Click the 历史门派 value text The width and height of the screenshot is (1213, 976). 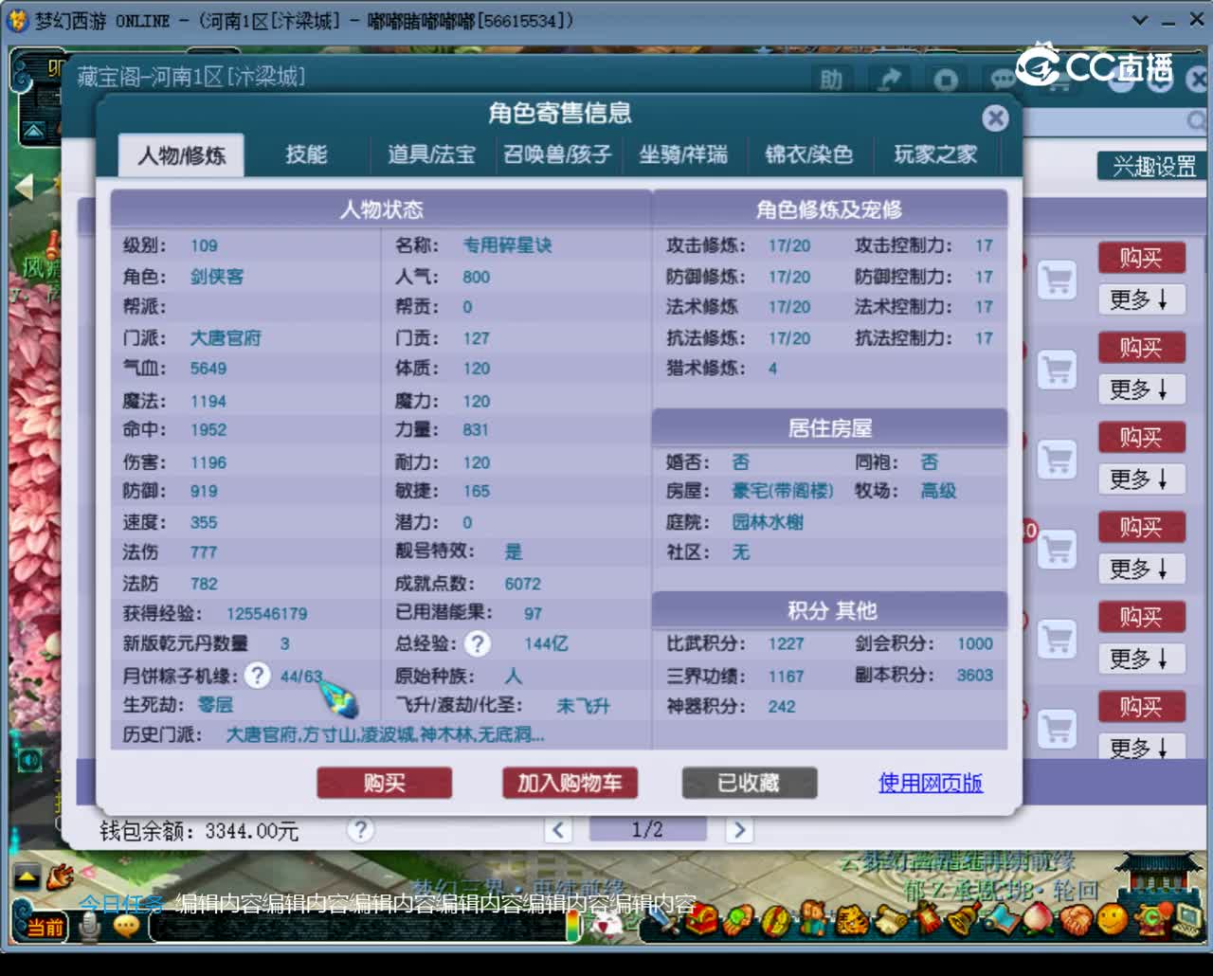(x=385, y=734)
